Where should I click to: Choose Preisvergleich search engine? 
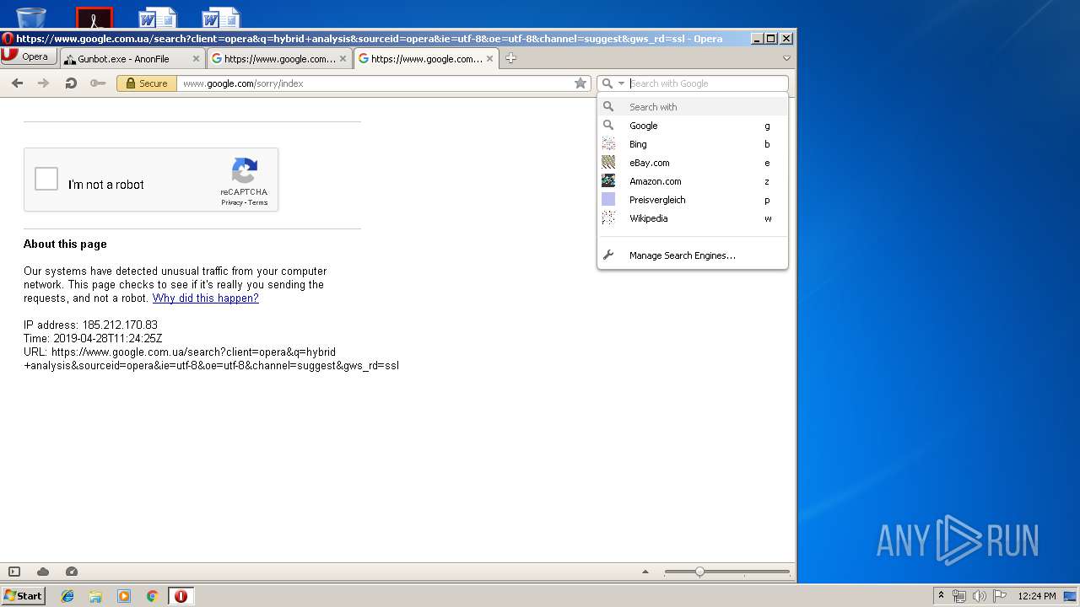pos(692,200)
